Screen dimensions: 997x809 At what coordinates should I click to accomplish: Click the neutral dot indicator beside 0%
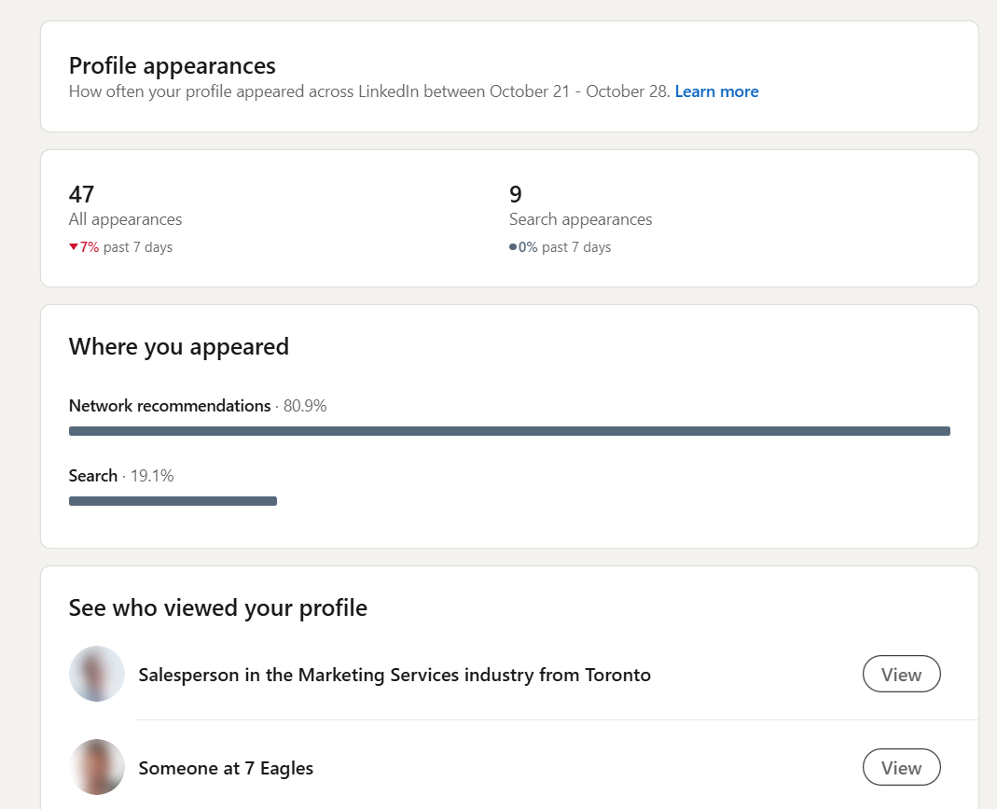click(x=514, y=246)
